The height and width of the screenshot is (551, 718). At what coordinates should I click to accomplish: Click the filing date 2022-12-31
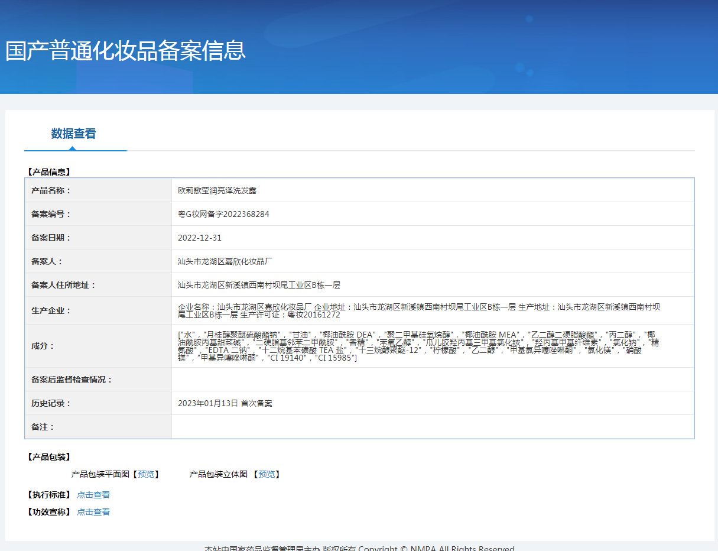coord(200,238)
